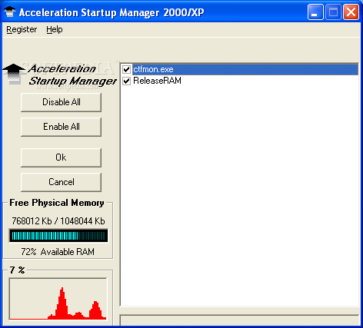Confirm with the Ok button
This screenshot has height=328, width=363.
pos(61,157)
